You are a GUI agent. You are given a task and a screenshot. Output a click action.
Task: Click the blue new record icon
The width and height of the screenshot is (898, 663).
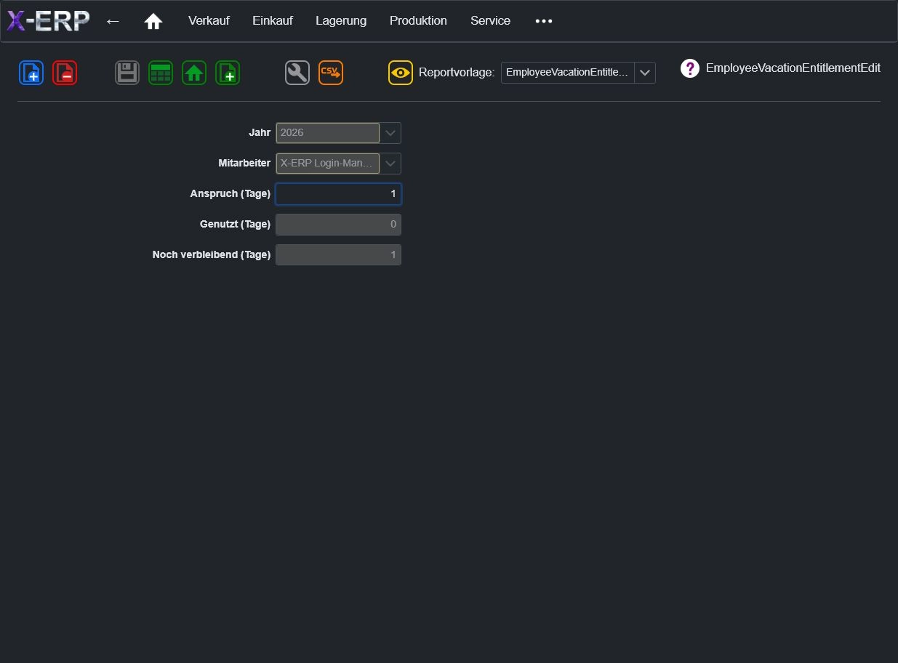pyautogui.click(x=31, y=73)
